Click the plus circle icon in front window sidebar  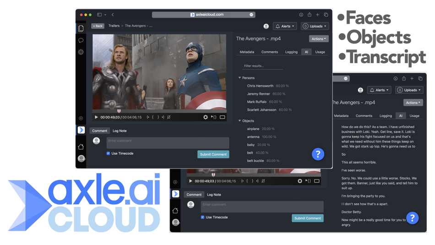point(81,118)
